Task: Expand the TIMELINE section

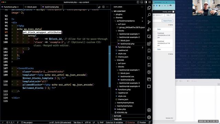Action: 118,119
